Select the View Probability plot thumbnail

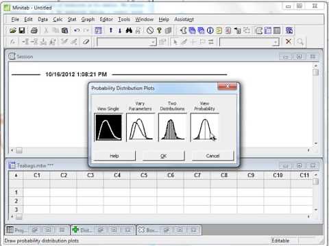[204, 127]
